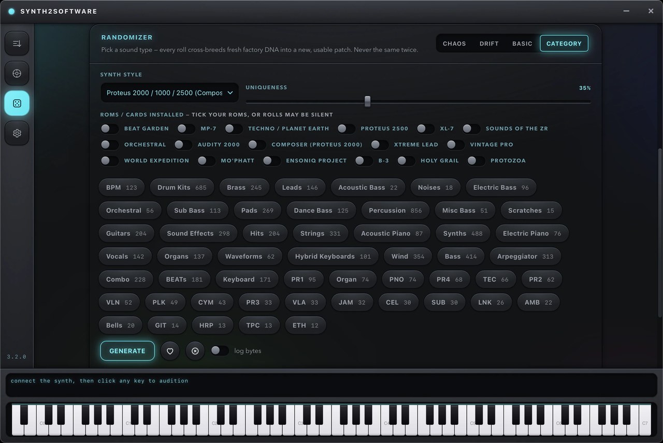The width and height of the screenshot is (663, 443).
Task: Select the Leads category chip
Action: click(300, 187)
